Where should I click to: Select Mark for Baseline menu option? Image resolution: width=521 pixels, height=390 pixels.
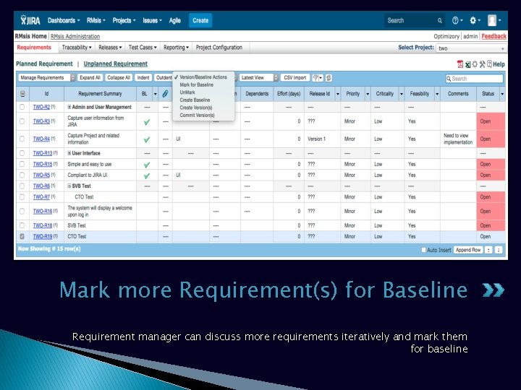[x=196, y=84]
